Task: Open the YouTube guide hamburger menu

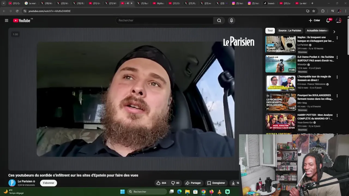Action: click(x=7, y=20)
